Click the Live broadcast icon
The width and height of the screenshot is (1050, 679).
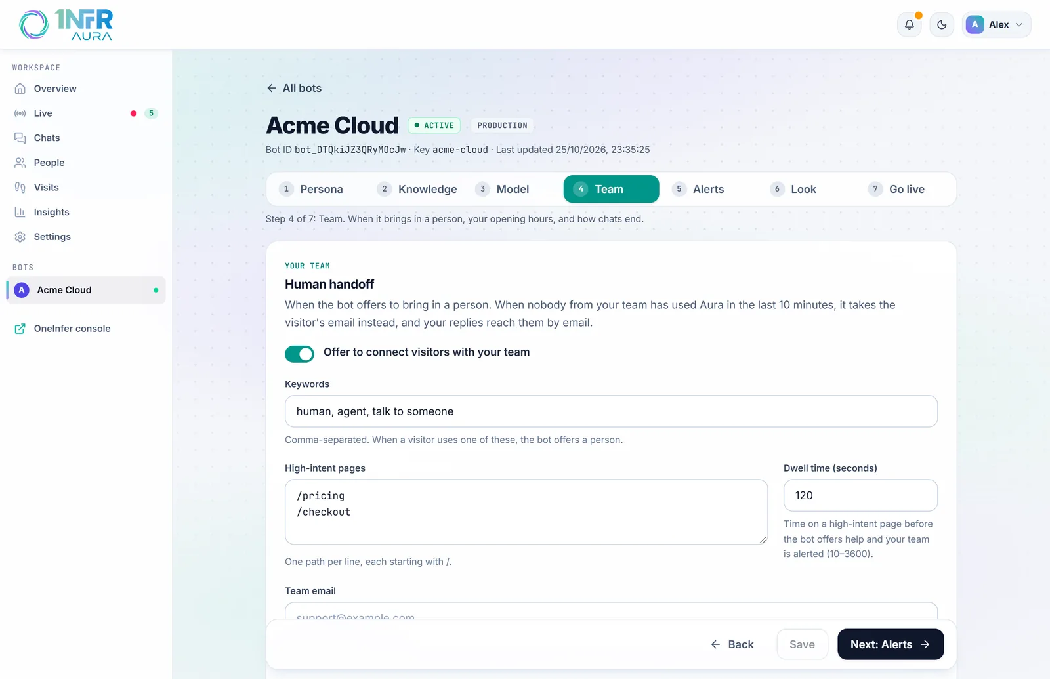coord(20,113)
